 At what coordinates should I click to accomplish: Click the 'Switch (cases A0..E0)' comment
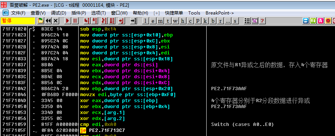click(242, 124)
